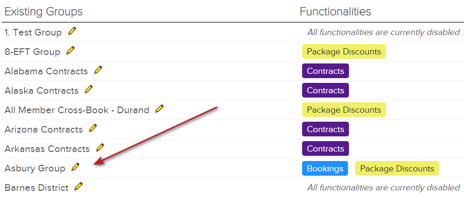Edit 8-EFT Group via pencil icon
464x197 pixels.
pos(71,51)
